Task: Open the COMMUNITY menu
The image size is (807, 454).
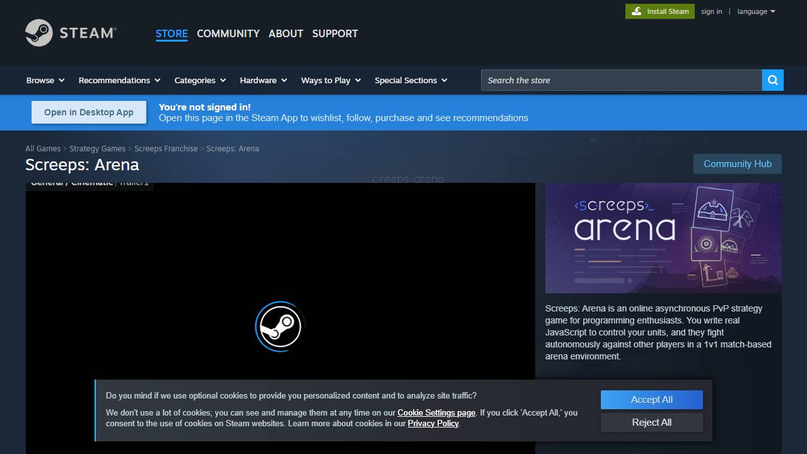Action: (228, 33)
